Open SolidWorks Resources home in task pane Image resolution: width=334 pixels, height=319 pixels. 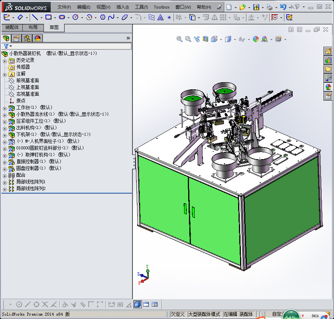(328, 51)
